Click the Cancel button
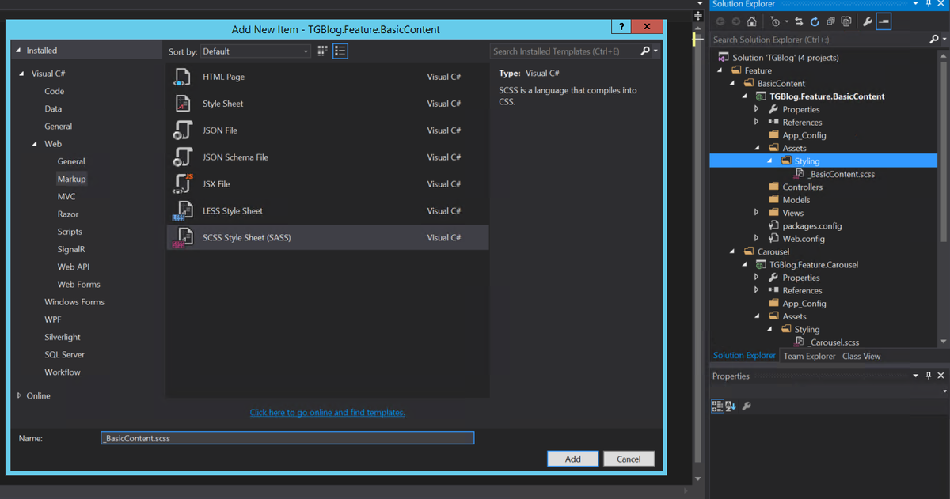Image resolution: width=950 pixels, height=499 pixels. point(629,459)
